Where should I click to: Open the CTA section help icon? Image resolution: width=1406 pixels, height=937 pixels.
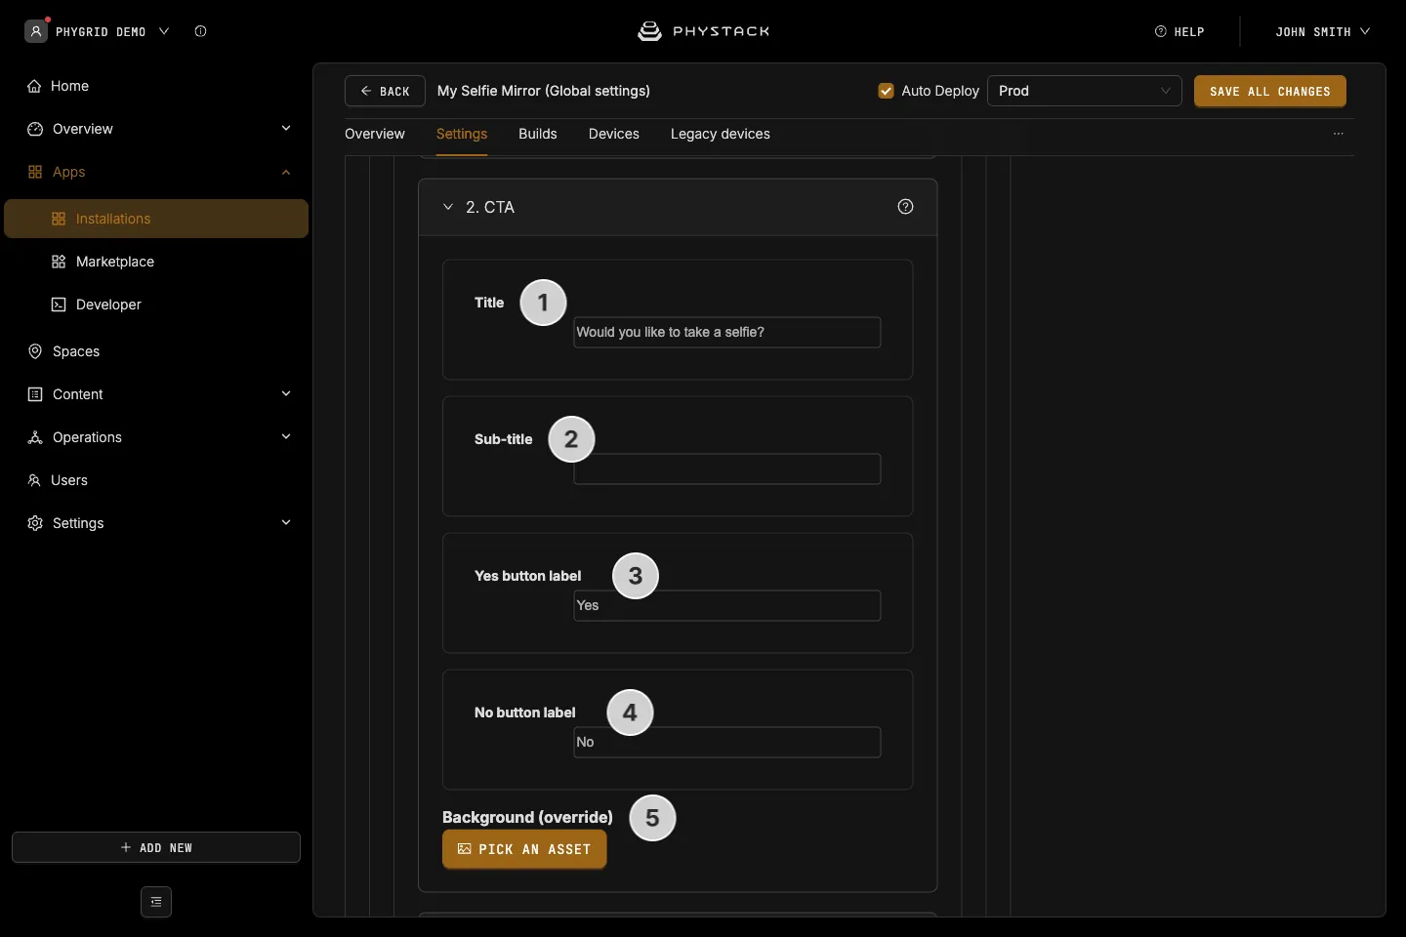905,207
